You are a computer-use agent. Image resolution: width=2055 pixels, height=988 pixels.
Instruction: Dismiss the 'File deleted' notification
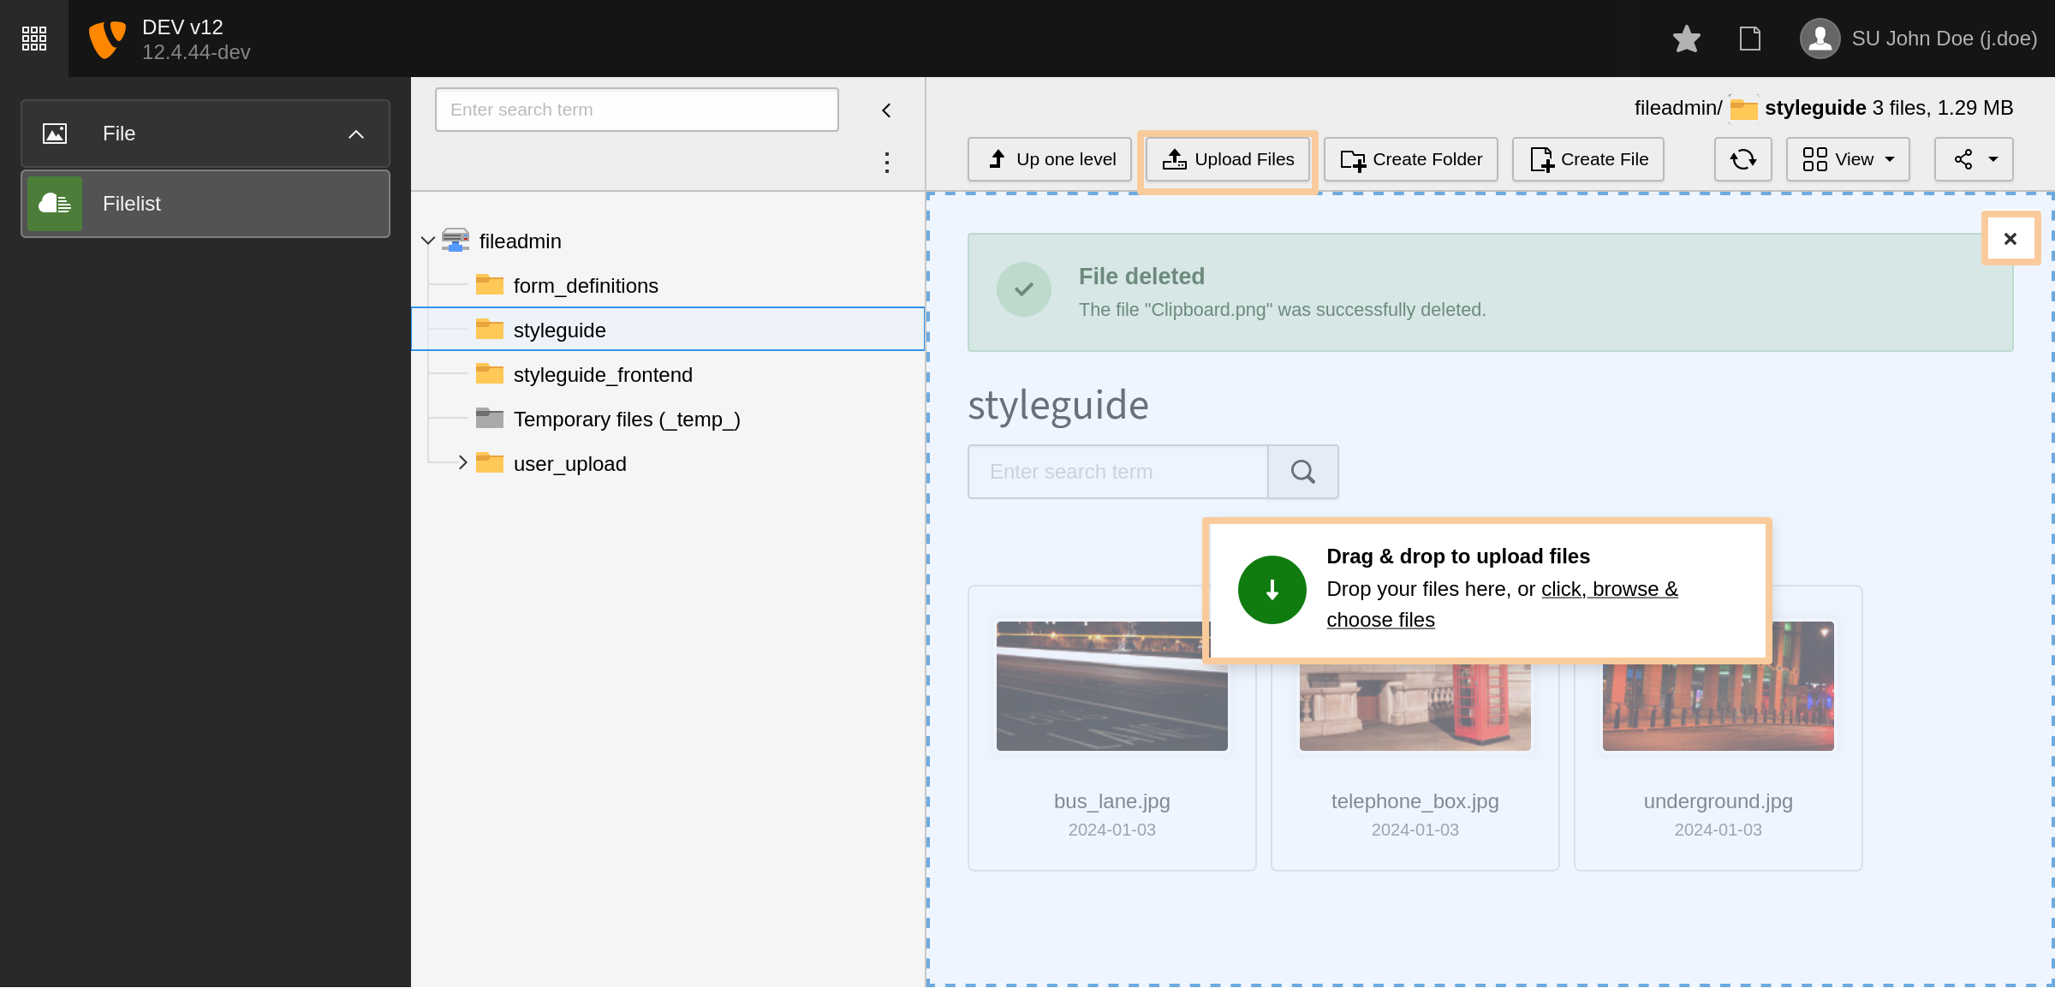point(2010,238)
